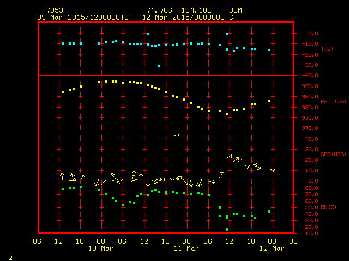
Task: Click the 164.10E longitude text
Action: click(x=198, y=10)
